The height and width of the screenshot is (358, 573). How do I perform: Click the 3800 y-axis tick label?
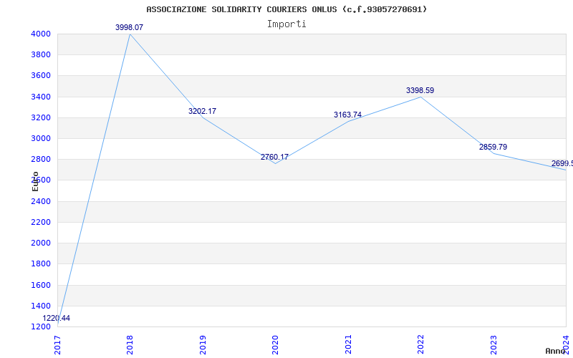pyautogui.click(x=42, y=55)
